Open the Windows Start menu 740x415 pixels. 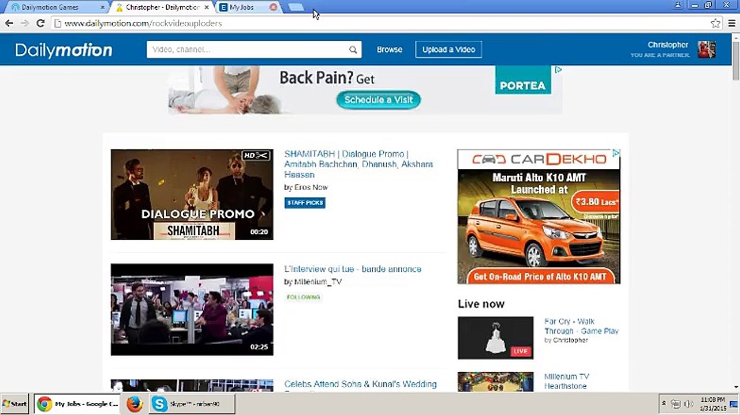pyautogui.click(x=15, y=404)
